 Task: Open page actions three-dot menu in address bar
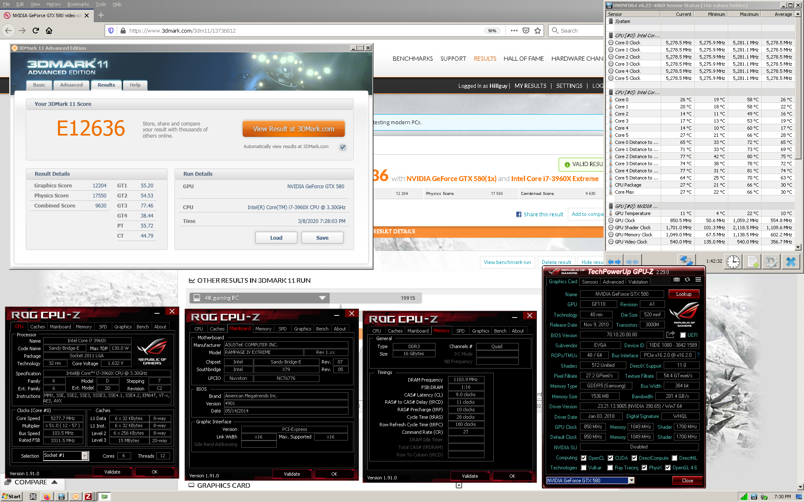click(514, 31)
